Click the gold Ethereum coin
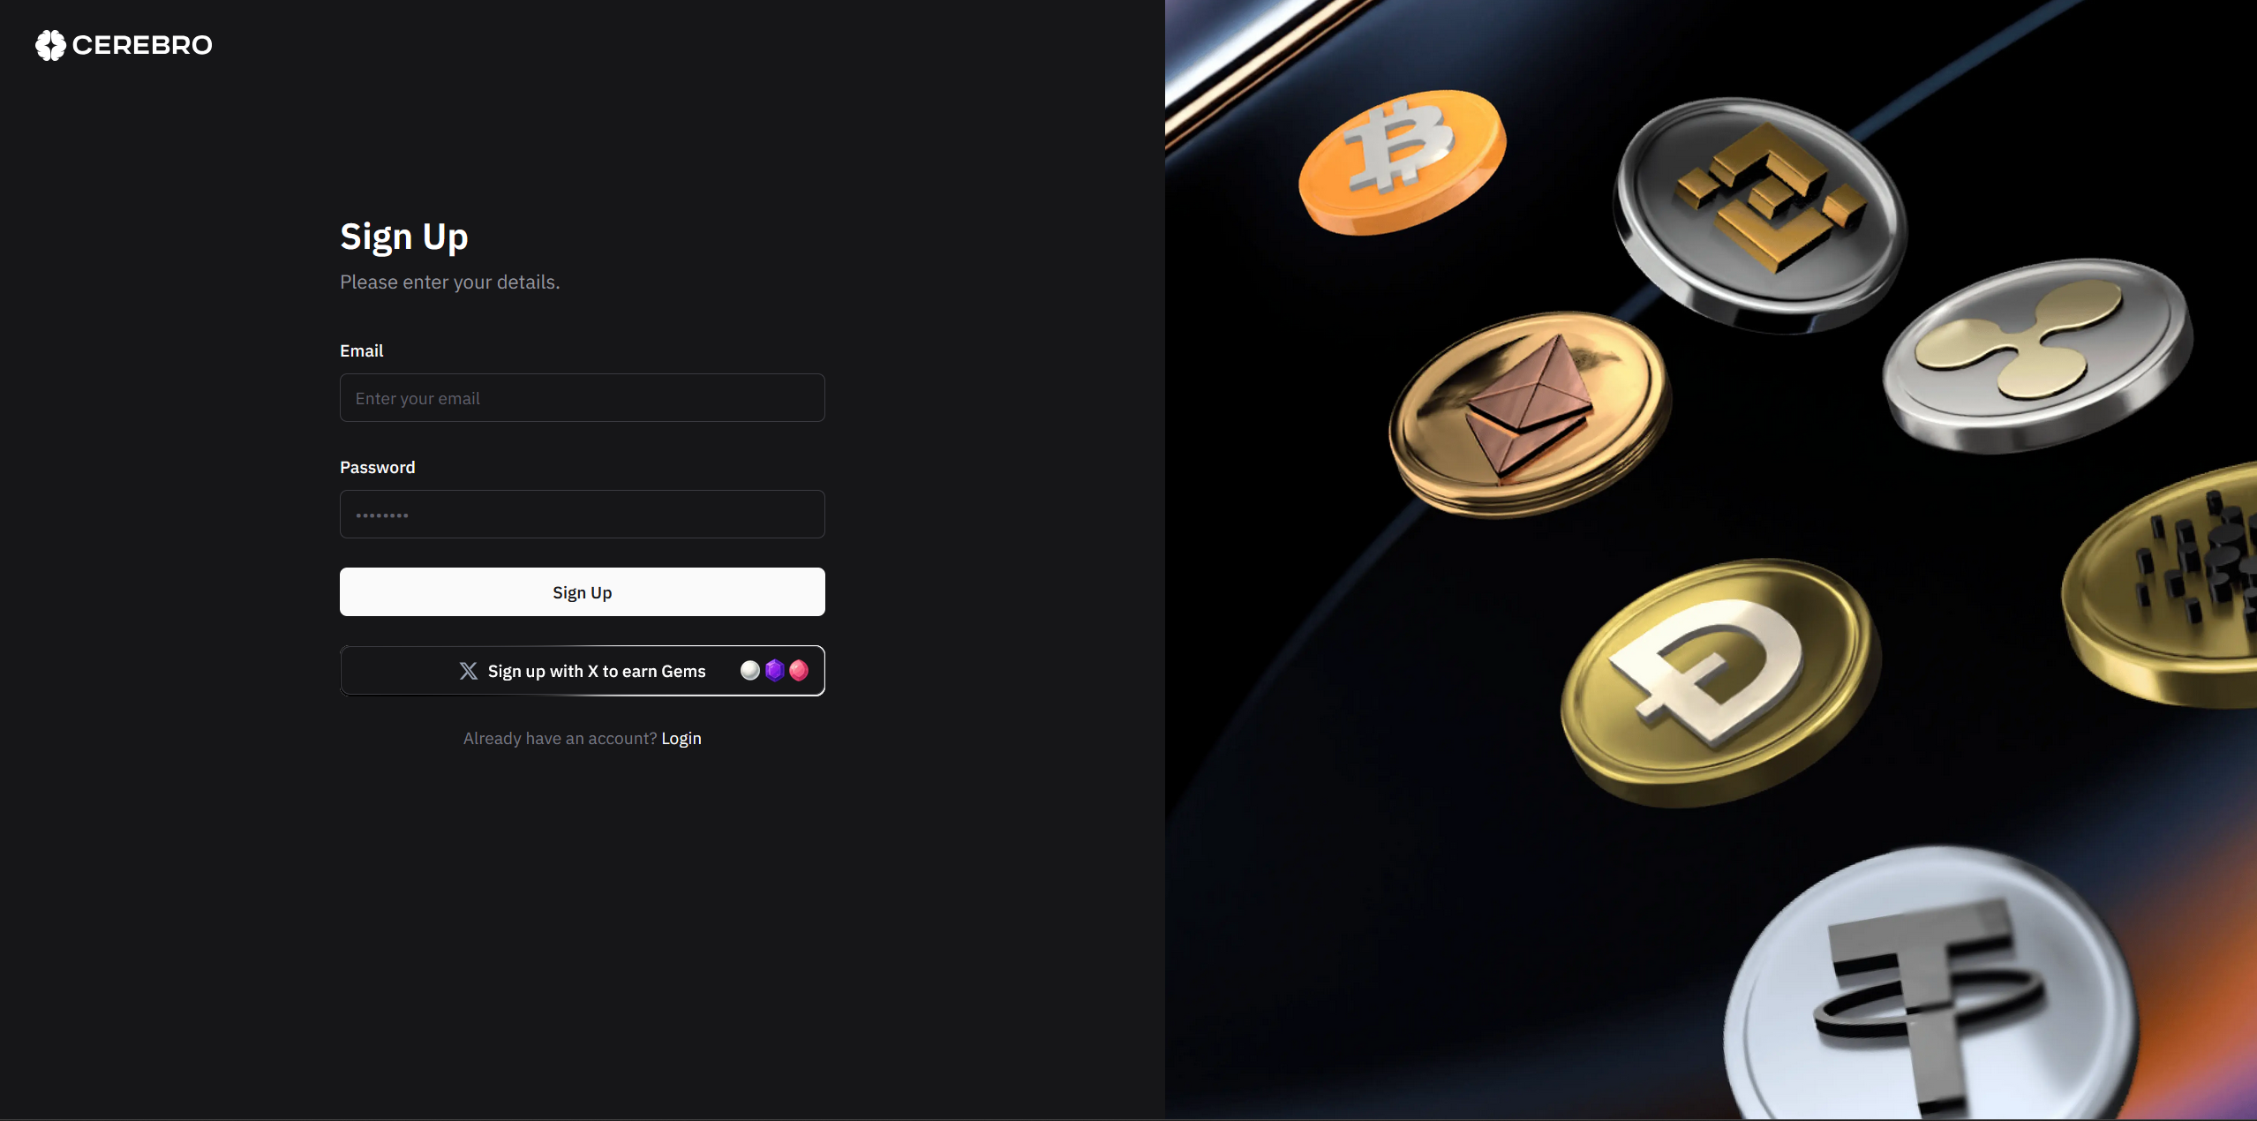Image resolution: width=2257 pixels, height=1121 pixels. coord(1529,414)
